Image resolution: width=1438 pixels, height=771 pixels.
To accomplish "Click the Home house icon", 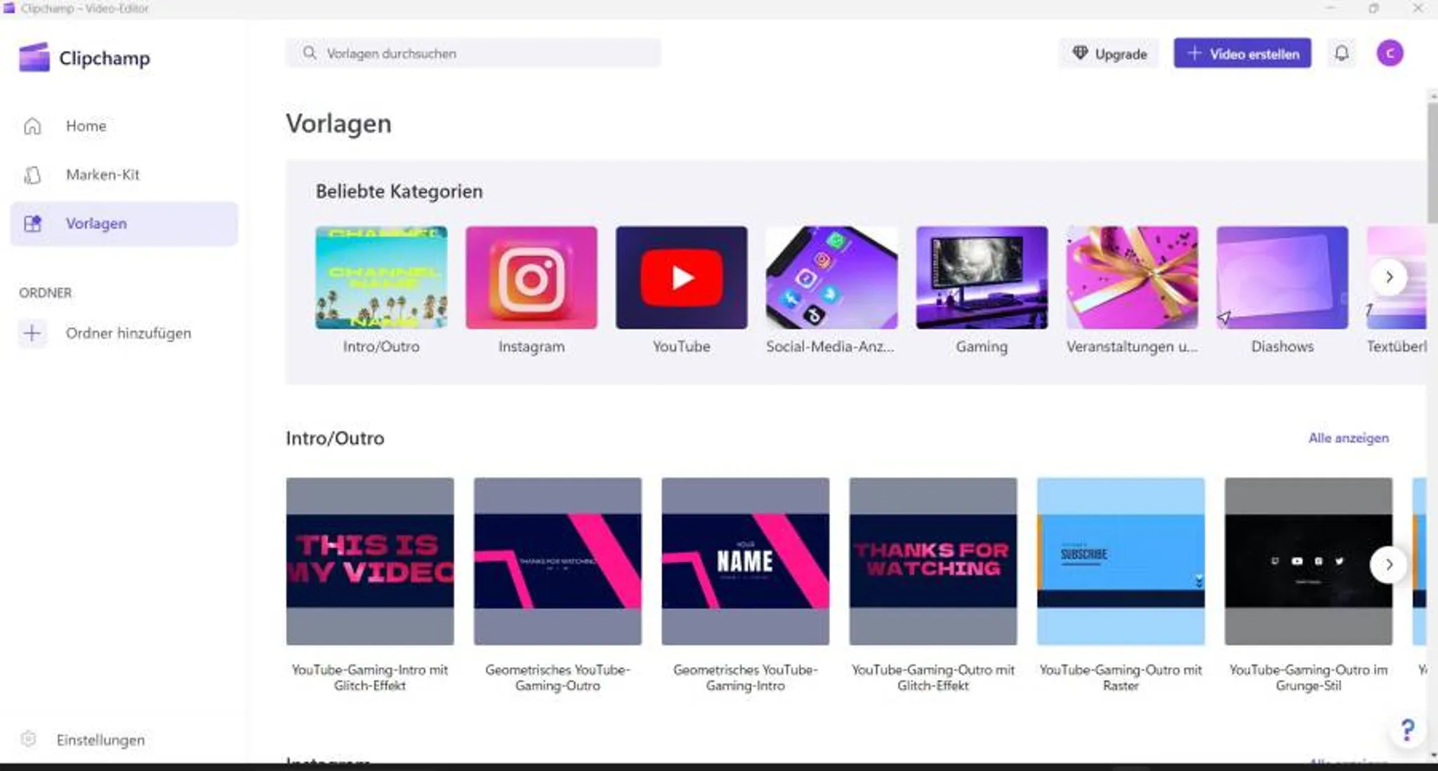I will coord(32,126).
